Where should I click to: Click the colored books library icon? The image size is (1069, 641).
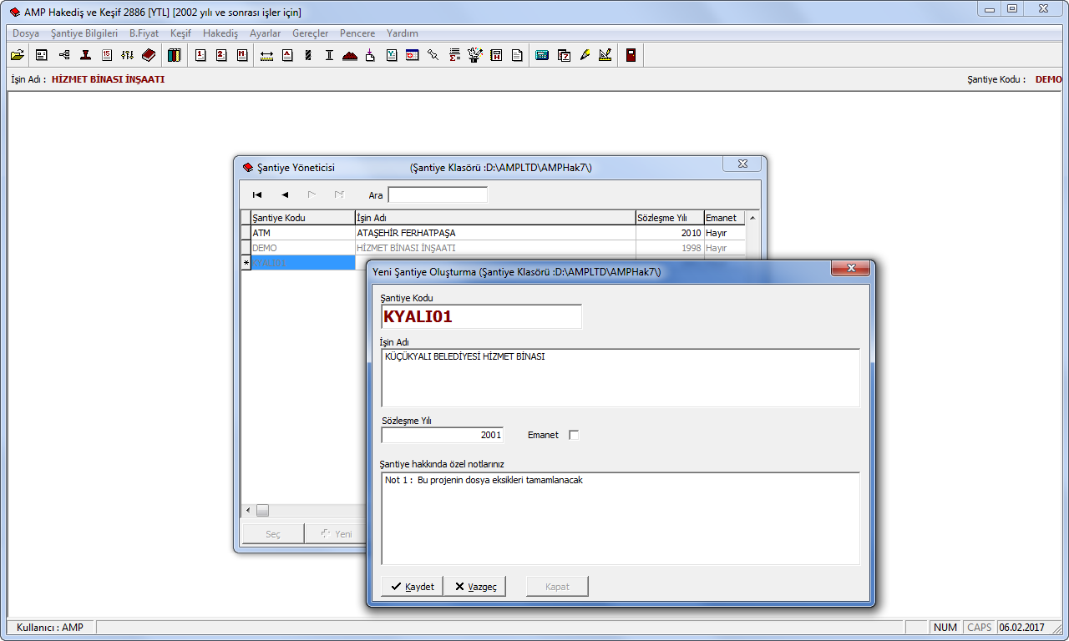point(174,55)
